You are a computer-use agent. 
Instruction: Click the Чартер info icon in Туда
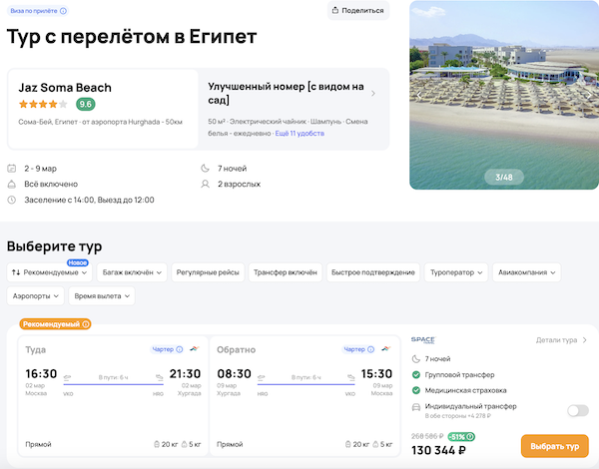179,349
